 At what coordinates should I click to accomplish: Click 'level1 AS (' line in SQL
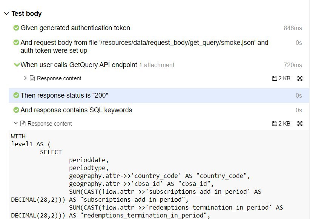click(x=31, y=144)
